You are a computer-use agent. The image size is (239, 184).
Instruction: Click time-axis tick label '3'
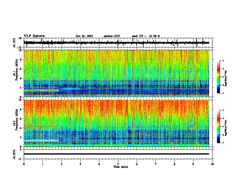80,164
